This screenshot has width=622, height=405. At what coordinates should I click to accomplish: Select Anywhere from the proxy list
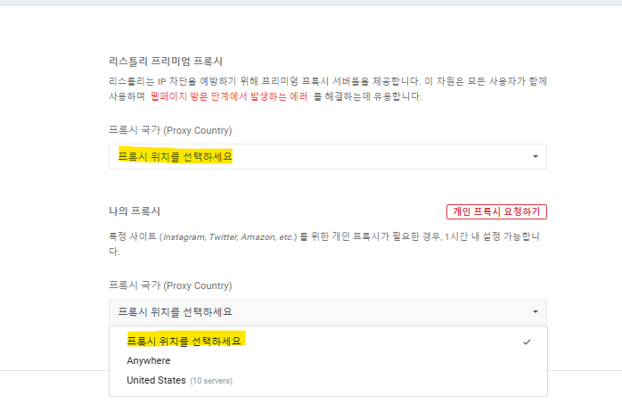pyautogui.click(x=148, y=360)
